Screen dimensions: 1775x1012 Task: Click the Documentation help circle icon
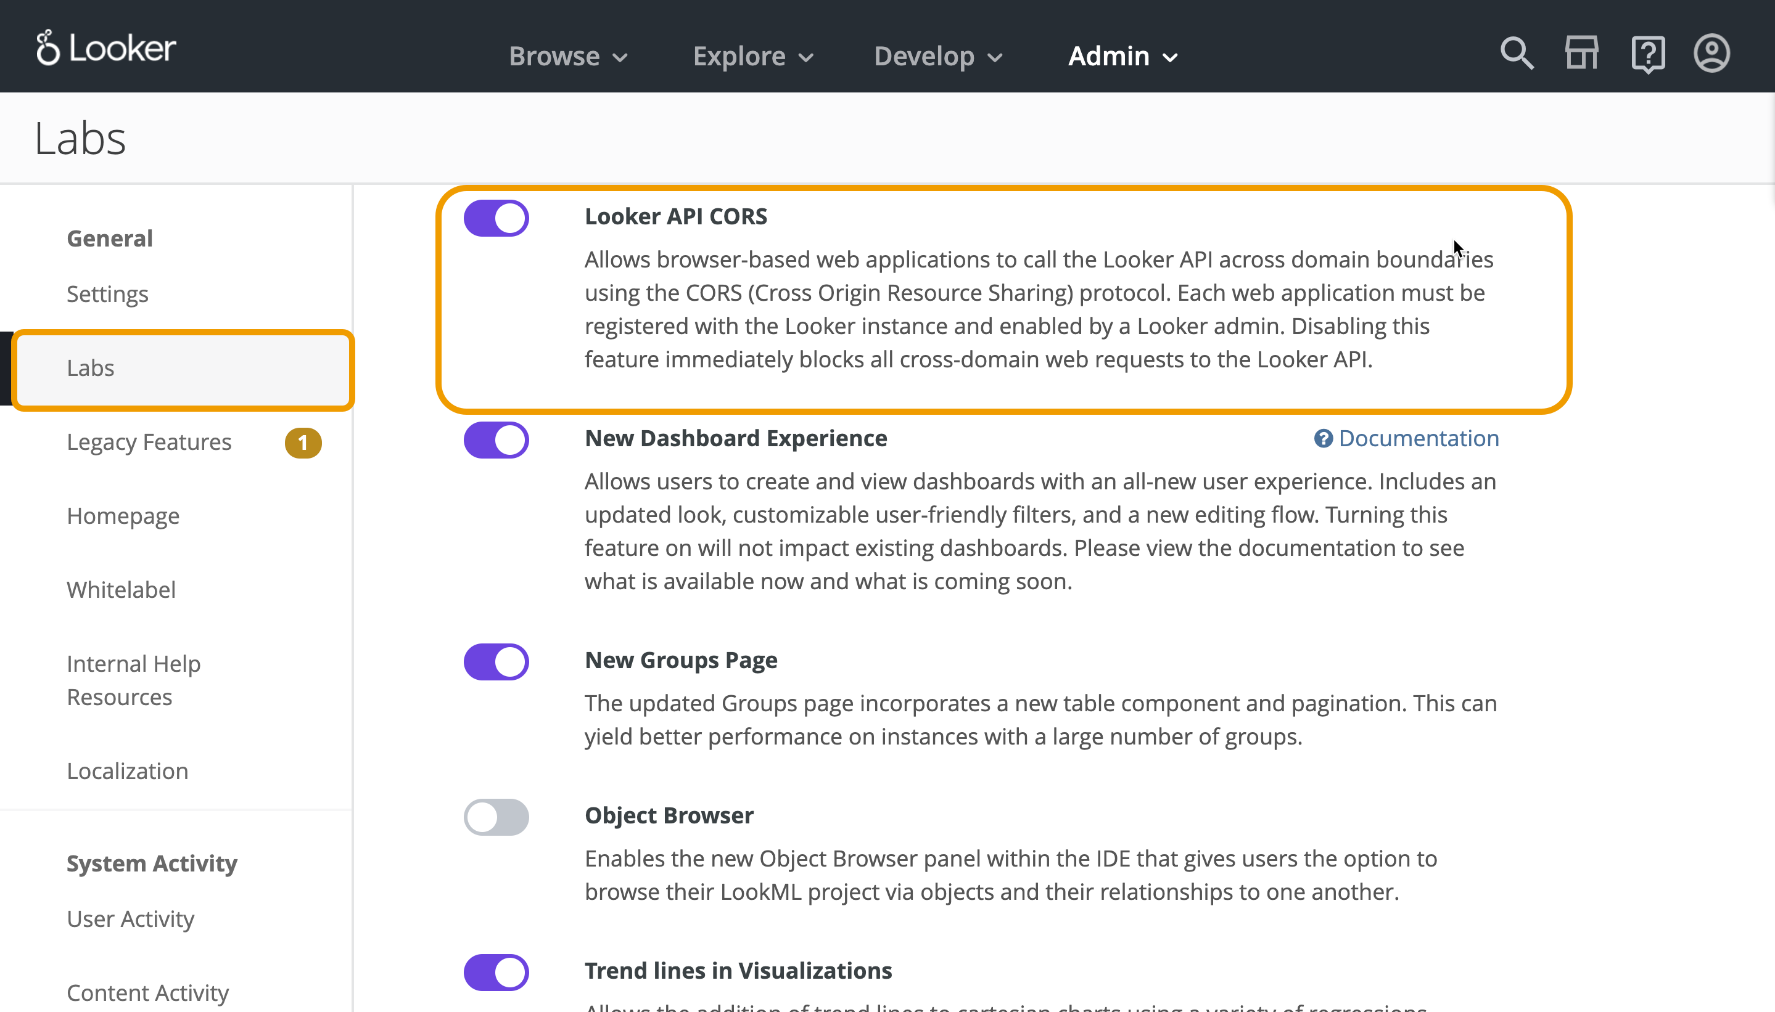(x=1323, y=439)
